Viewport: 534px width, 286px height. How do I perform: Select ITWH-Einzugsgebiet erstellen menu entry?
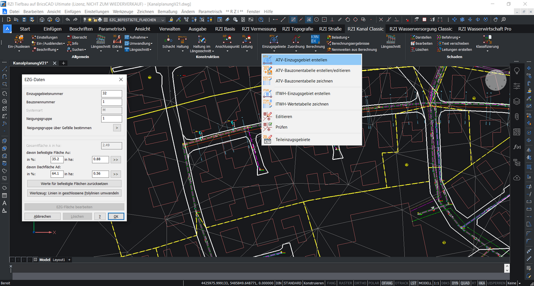pos(311,93)
